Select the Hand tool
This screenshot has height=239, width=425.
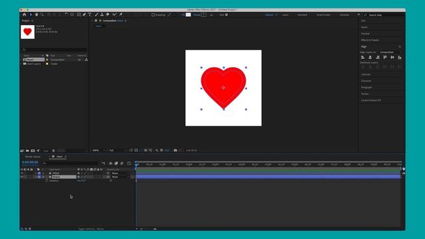37,15
